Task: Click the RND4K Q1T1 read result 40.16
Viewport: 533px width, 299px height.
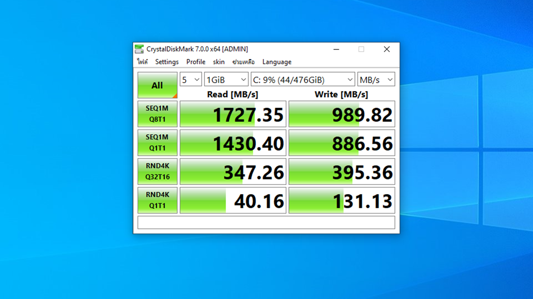Action: click(233, 200)
